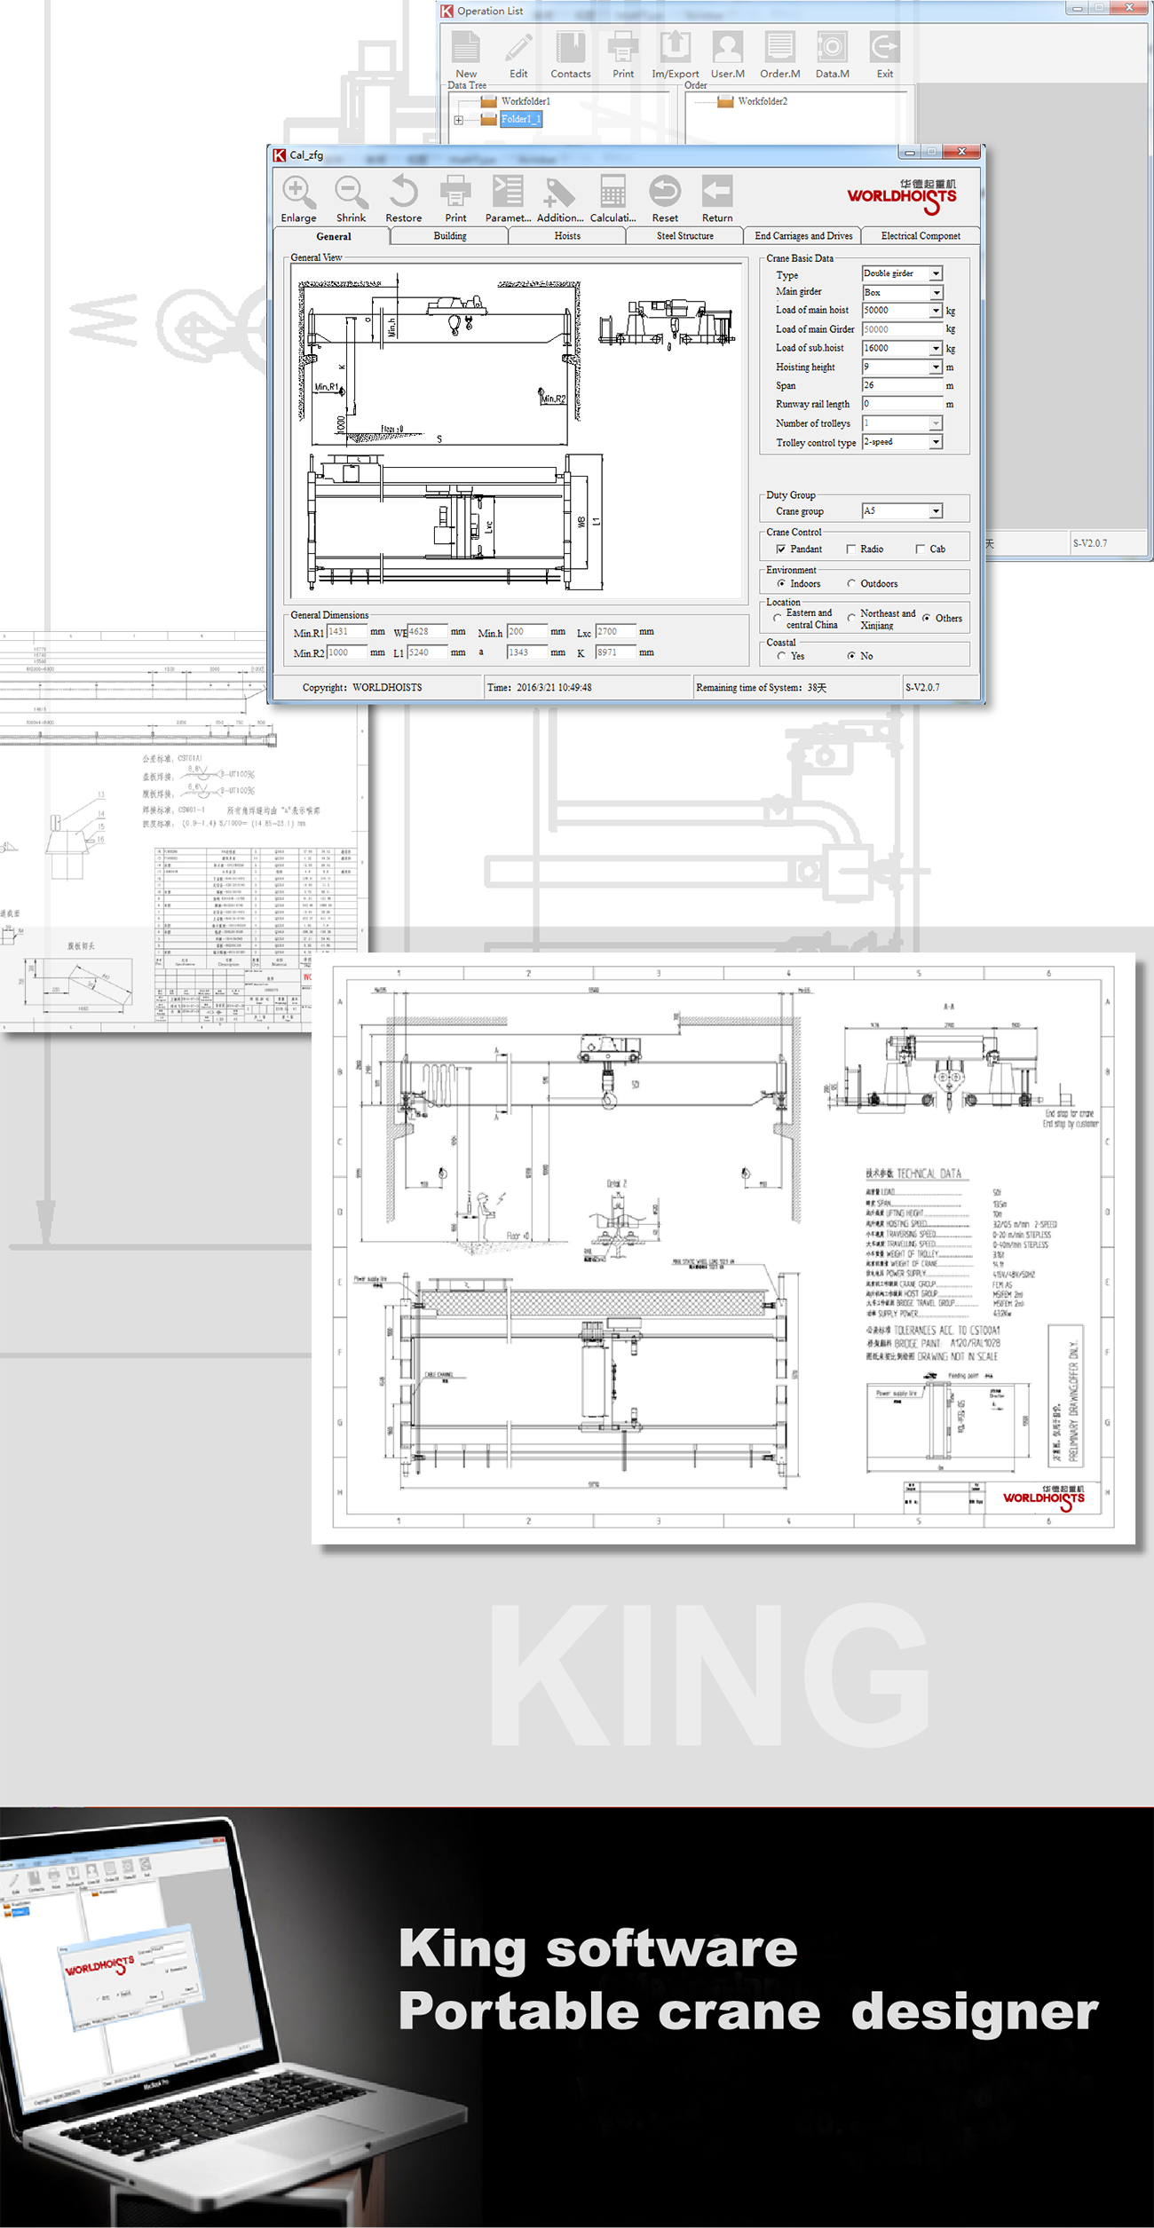Click the Min.R1 dimension field
The width and height of the screenshot is (1154, 2228).
pos(346,632)
